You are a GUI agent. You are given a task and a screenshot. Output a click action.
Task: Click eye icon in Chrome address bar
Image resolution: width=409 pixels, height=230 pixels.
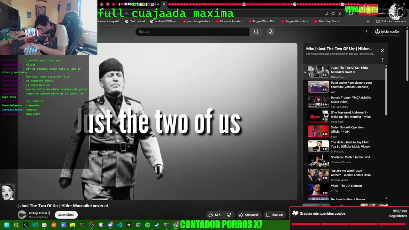point(333,13)
